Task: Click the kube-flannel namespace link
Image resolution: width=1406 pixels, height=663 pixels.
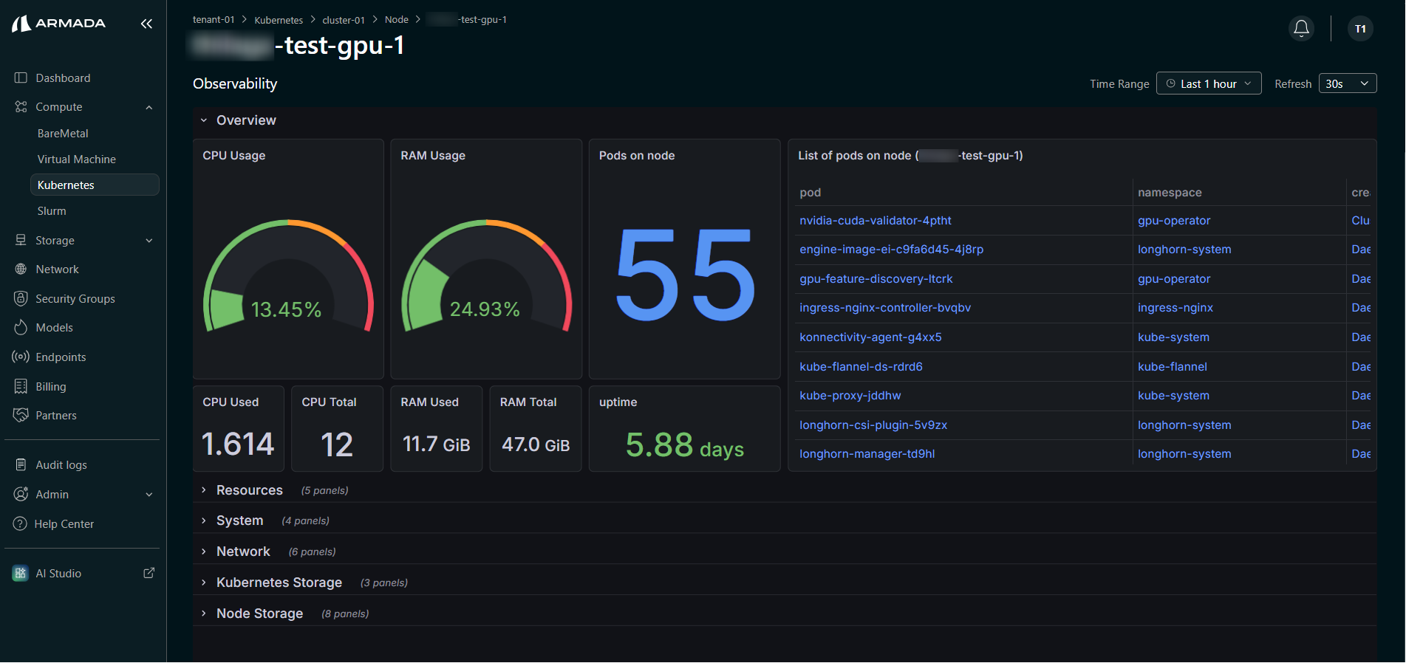Action: pyautogui.click(x=1173, y=367)
